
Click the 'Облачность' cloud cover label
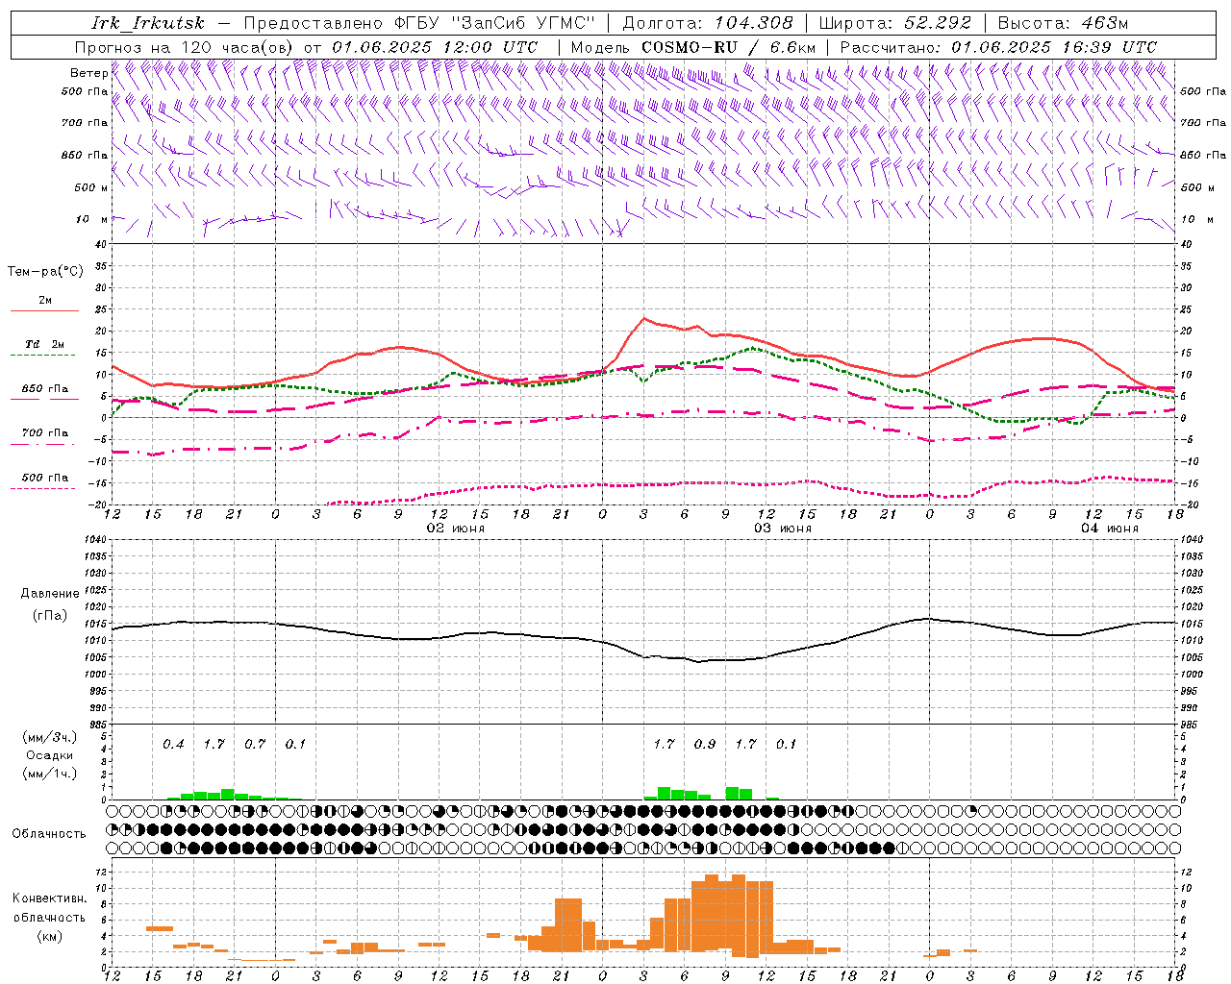[49, 834]
